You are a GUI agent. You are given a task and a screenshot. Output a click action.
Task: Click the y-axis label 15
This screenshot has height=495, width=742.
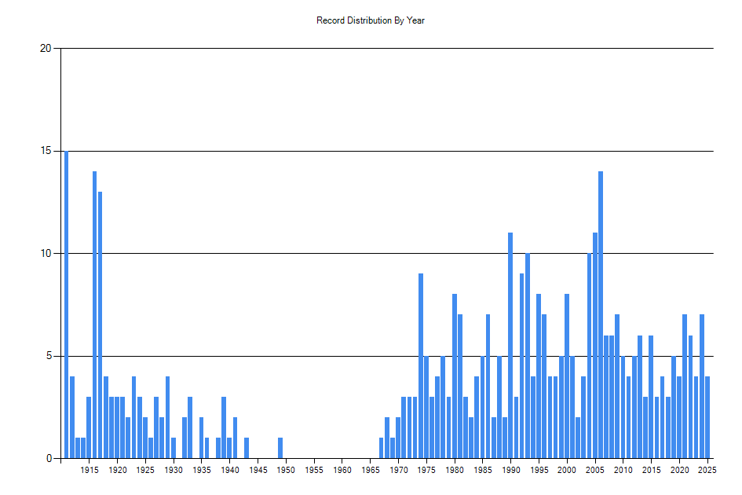coord(46,151)
